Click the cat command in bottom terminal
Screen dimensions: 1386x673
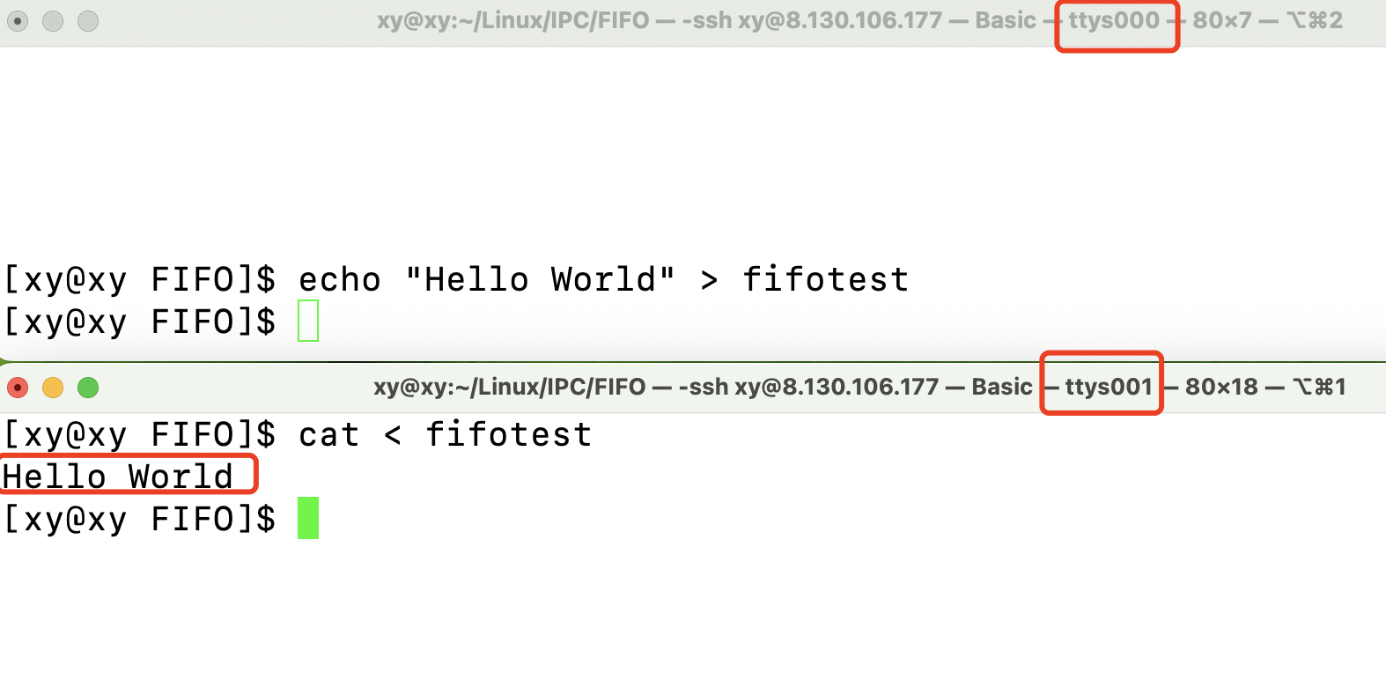click(x=328, y=435)
